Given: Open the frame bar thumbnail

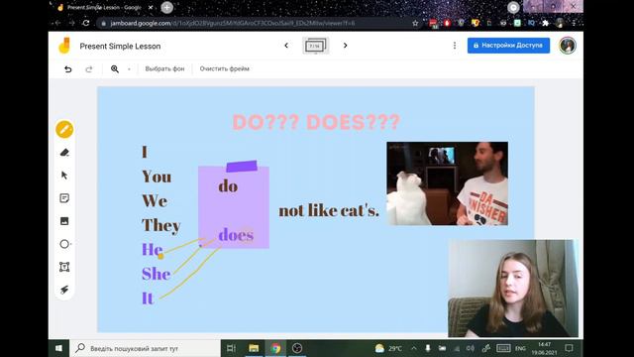Looking at the screenshot, I should pyautogui.click(x=315, y=46).
